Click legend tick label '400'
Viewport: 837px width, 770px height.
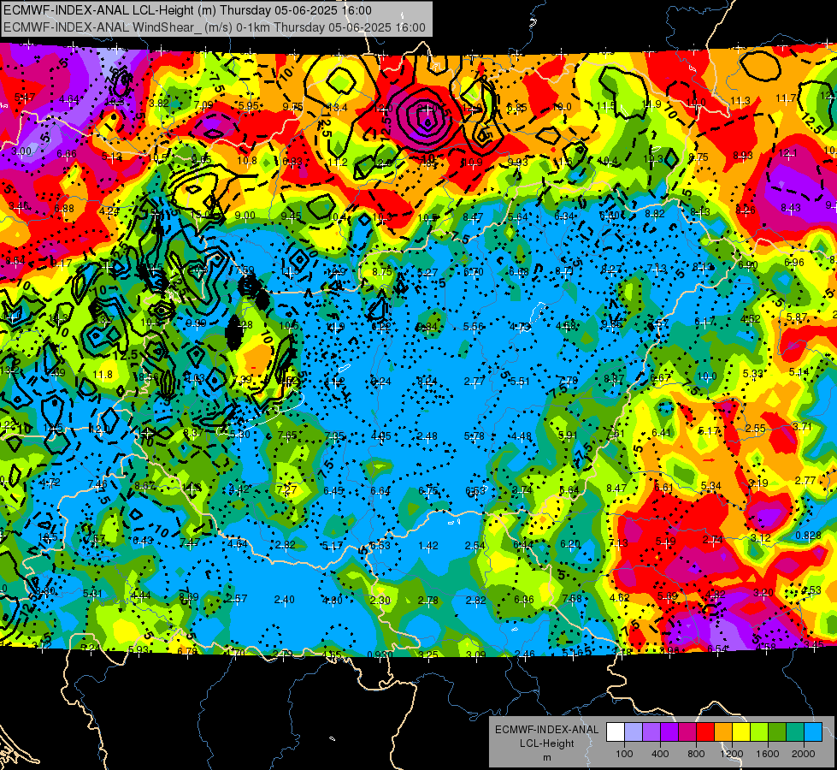(660, 754)
